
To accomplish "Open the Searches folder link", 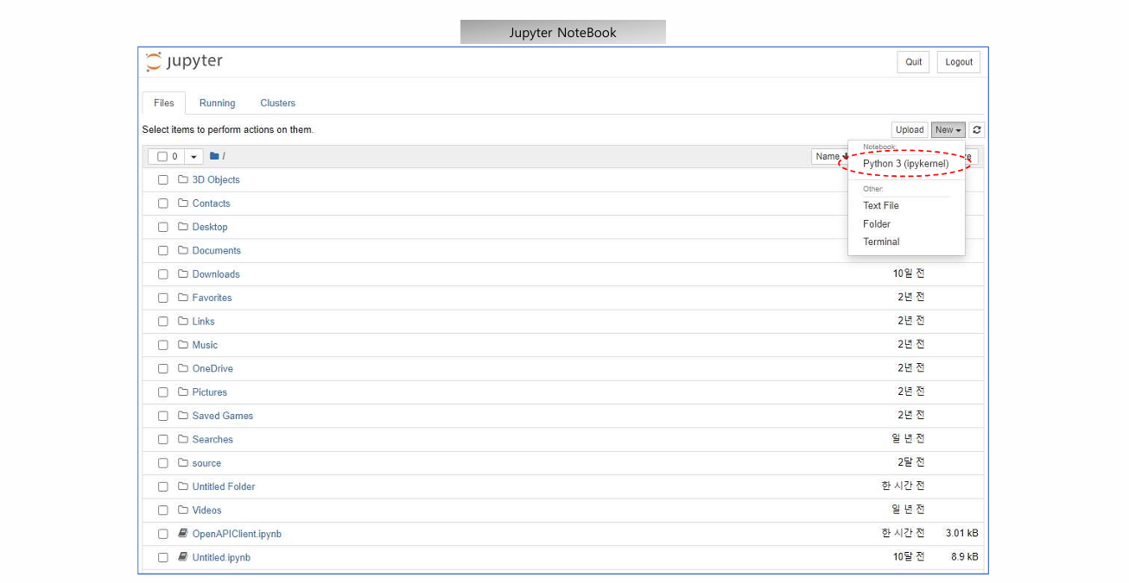I will click(212, 440).
